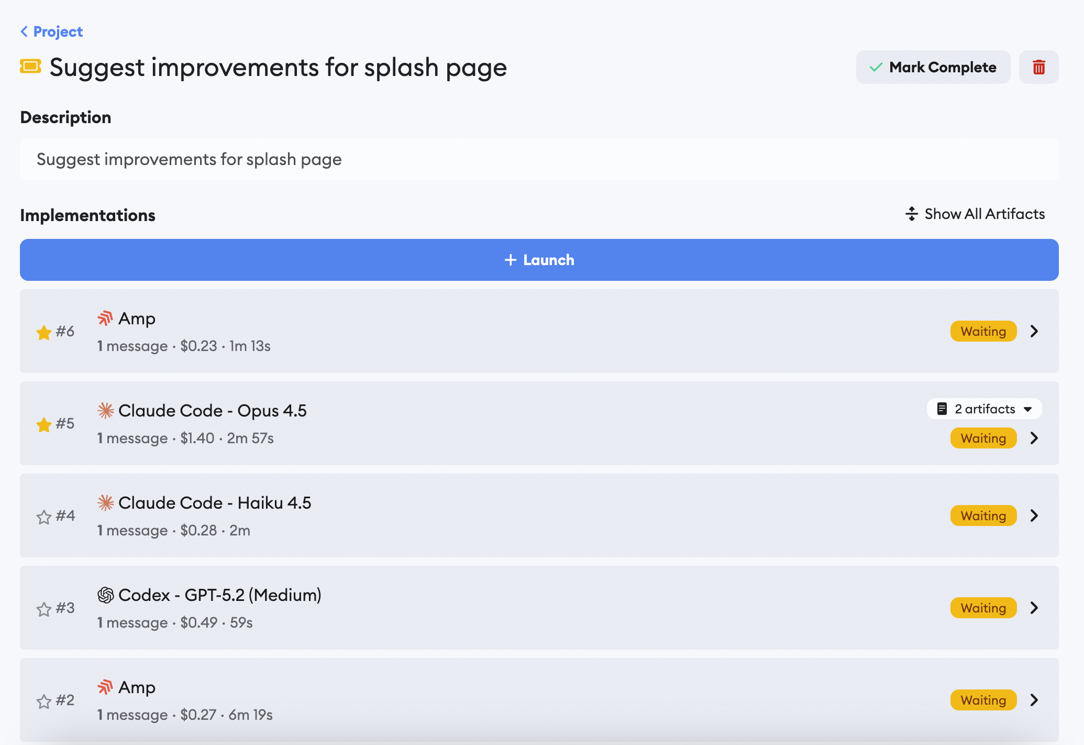Viewport: 1084px width, 745px height.
Task: Click the OpenAI logo on Codex row
Action: pos(105,595)
